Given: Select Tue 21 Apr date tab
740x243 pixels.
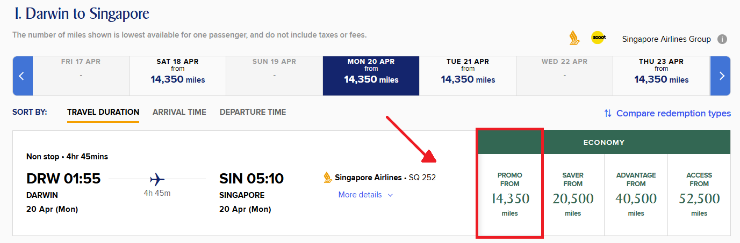Looking at the screenshot, I should point(468,76).
